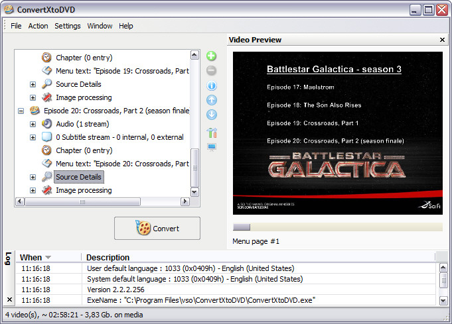Click the magnifier icon of selected Source Details
Screen dimensions: 452x324
pos(46,177)
